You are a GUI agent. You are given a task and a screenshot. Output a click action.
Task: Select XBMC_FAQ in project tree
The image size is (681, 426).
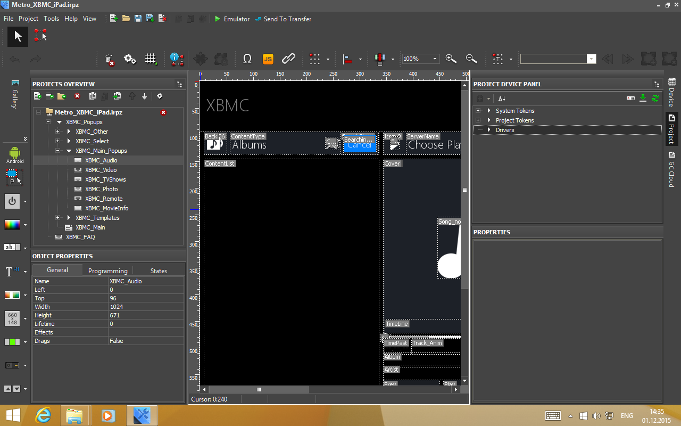click(80, 237)
